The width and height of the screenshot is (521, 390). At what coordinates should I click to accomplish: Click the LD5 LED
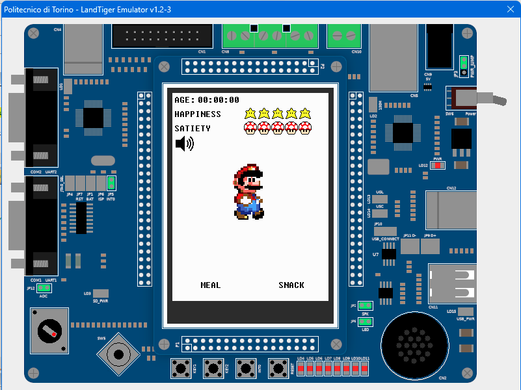pyautogui.click(x=310, y=369)
